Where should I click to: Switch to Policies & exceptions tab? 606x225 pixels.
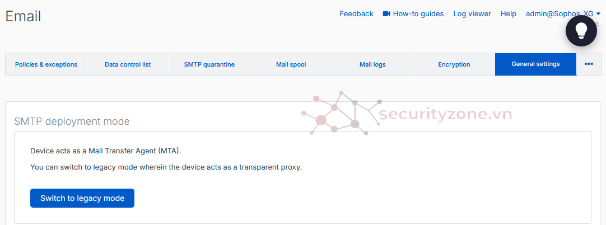click(46, 64)
